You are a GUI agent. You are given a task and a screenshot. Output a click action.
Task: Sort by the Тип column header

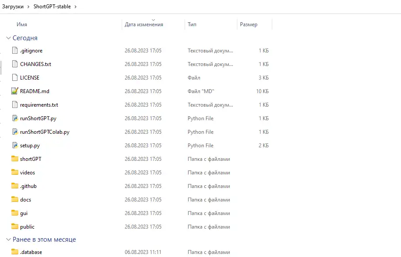(x=192, y=24)
